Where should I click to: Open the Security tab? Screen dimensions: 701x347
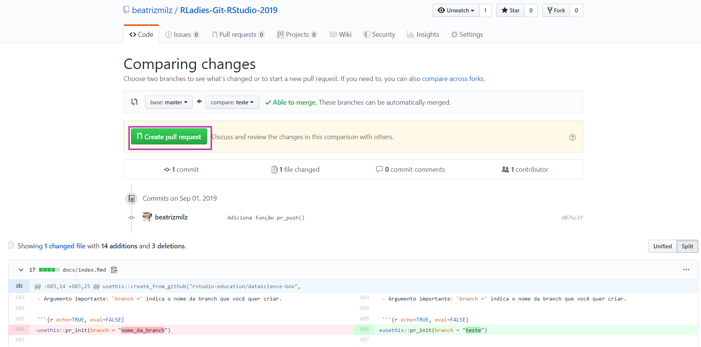pyautogui.click(x=379, y=35)
